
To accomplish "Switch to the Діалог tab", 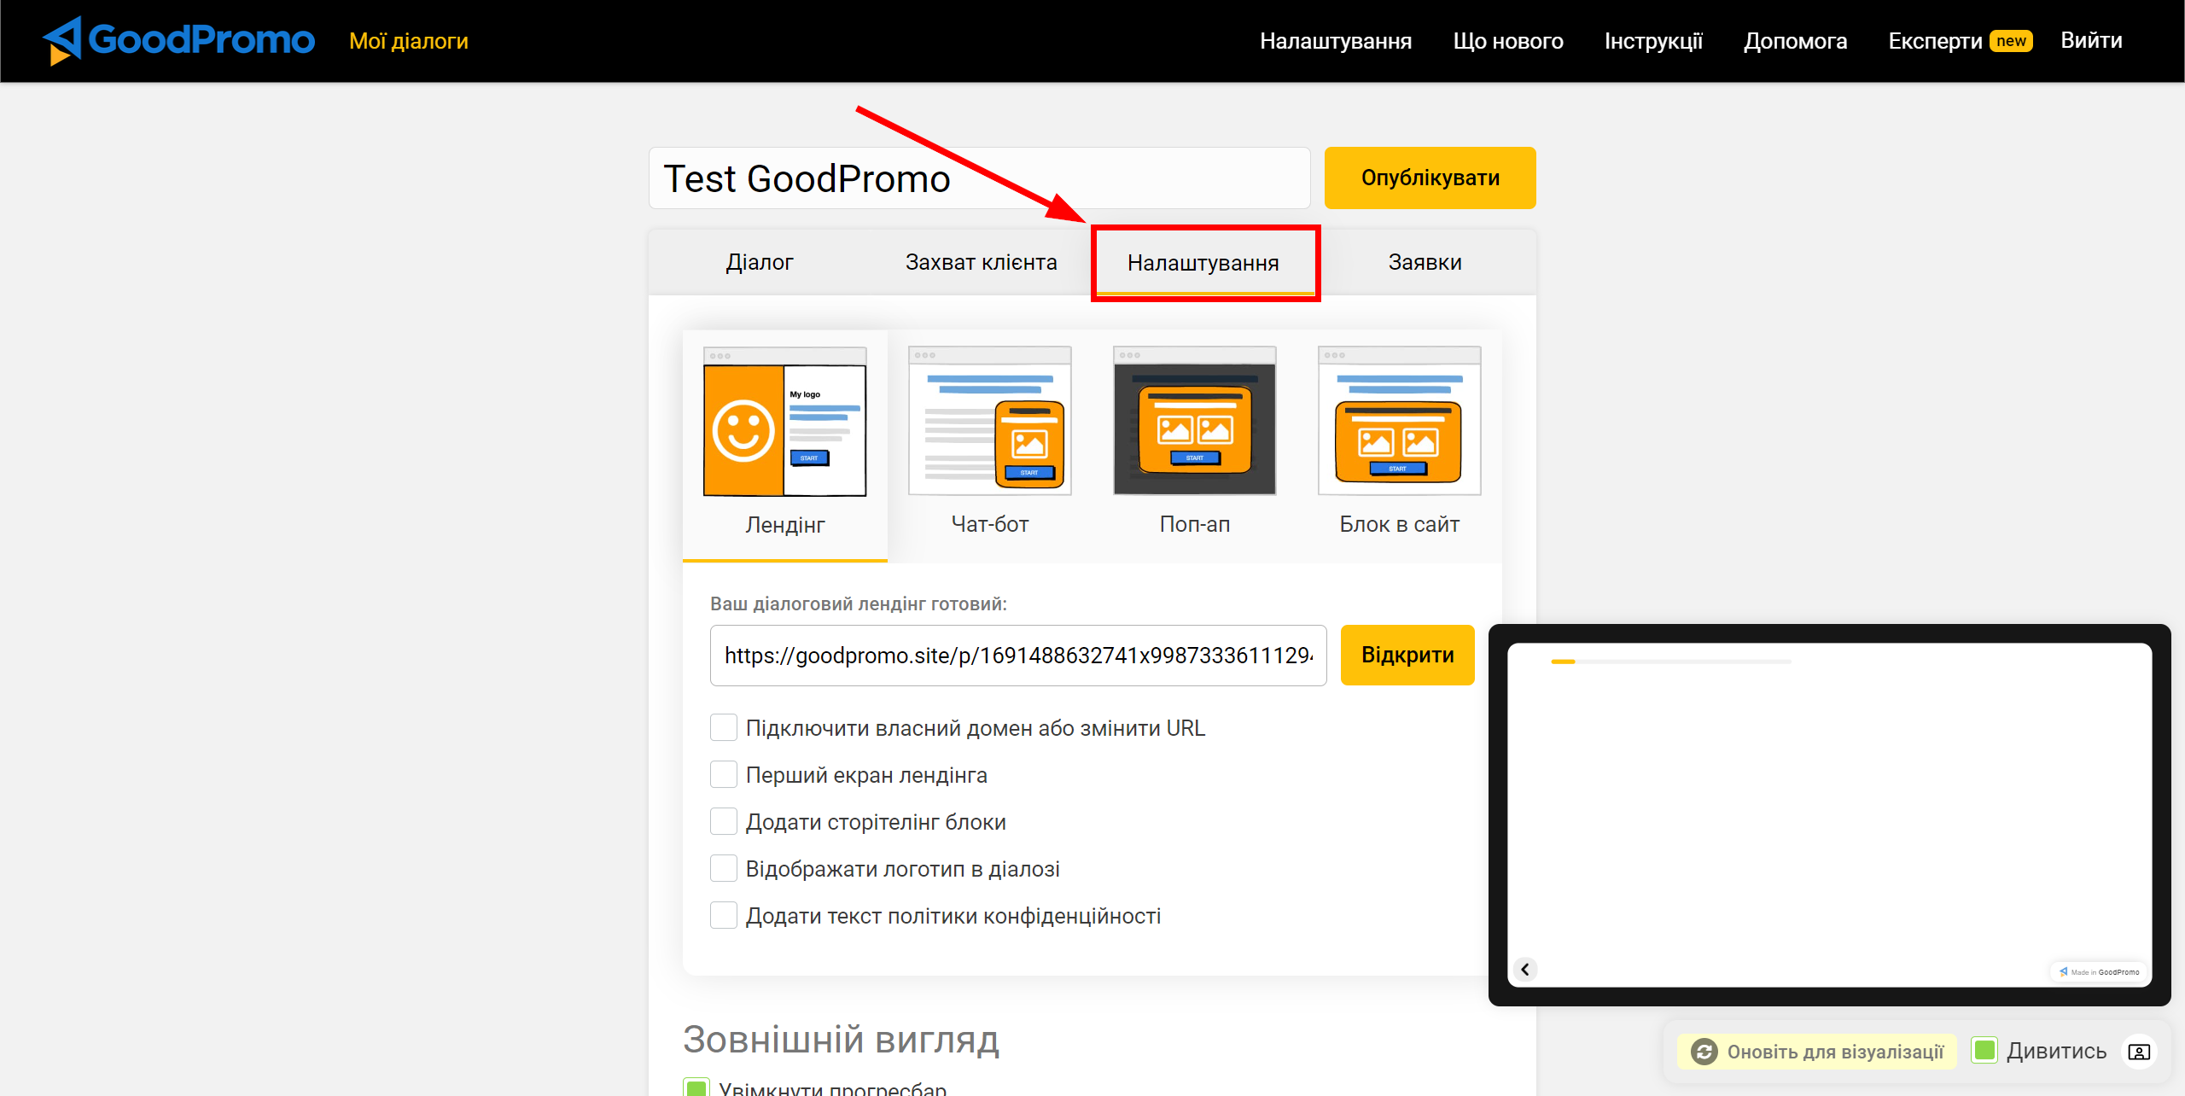I will (x=760, y=262).
